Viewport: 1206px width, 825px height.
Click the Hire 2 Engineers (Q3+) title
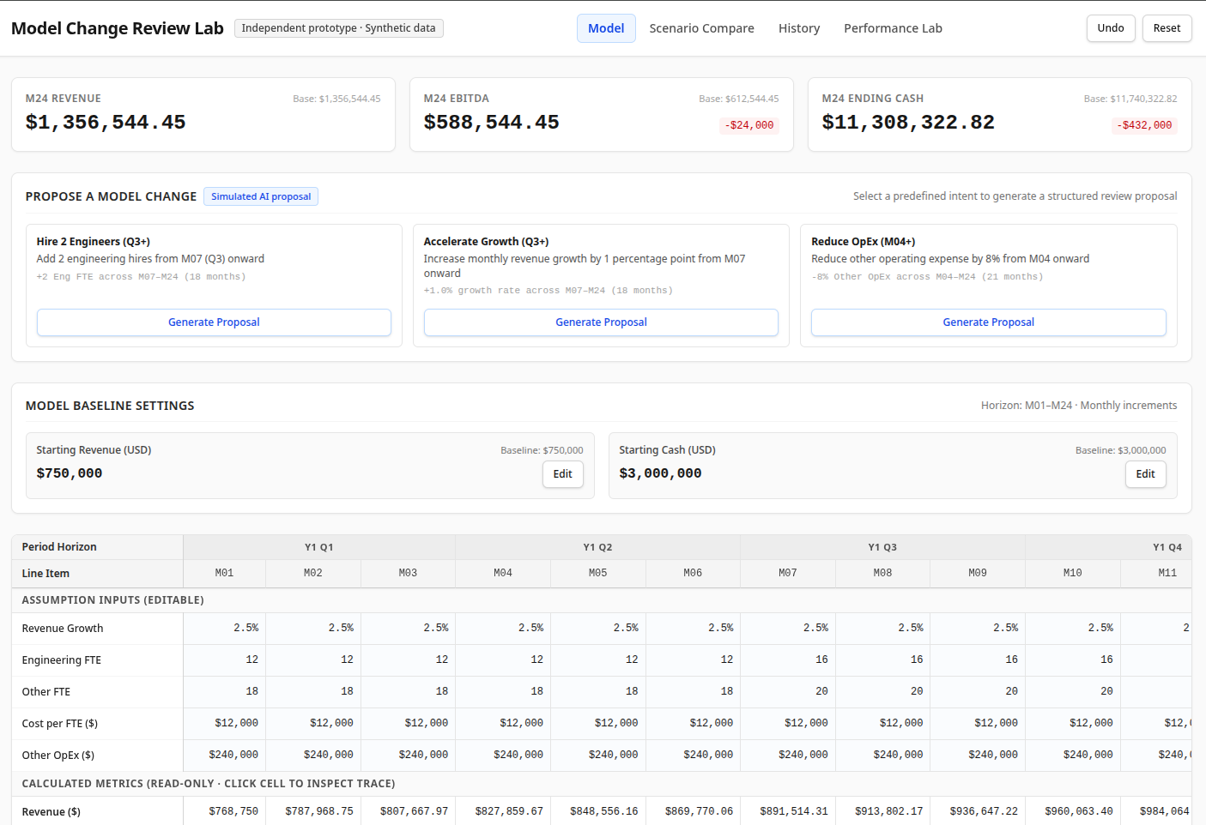point(94,242)
